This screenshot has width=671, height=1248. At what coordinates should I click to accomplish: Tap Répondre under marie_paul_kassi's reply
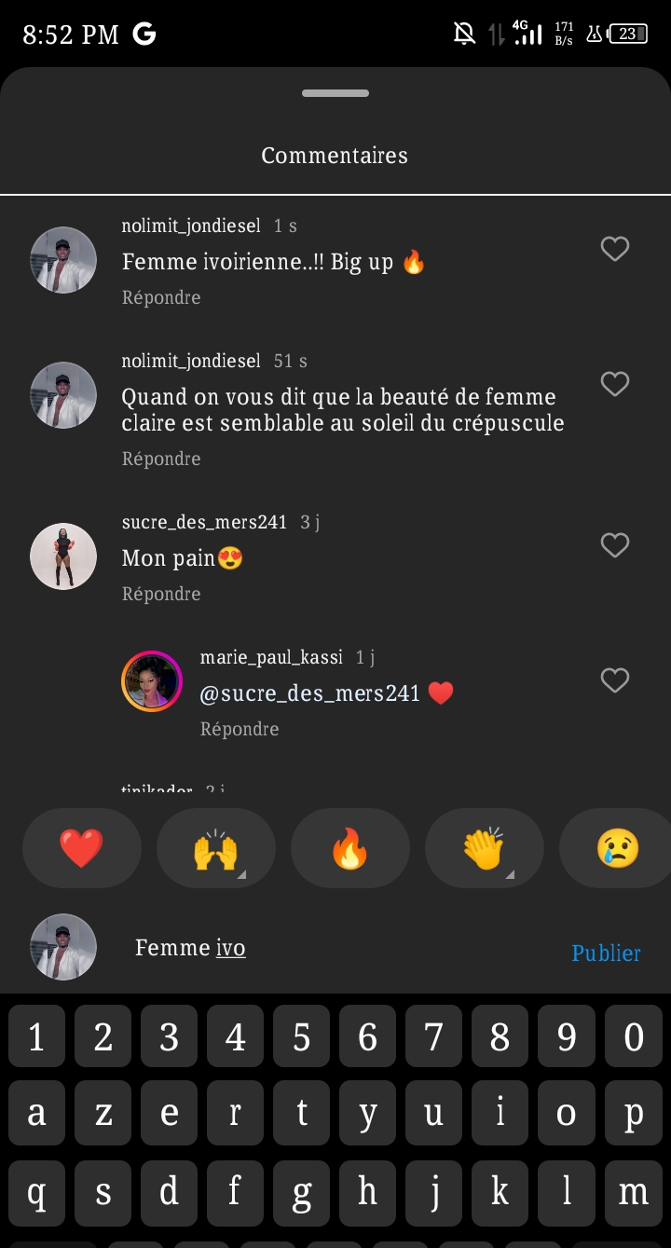(x=240, y=729)
